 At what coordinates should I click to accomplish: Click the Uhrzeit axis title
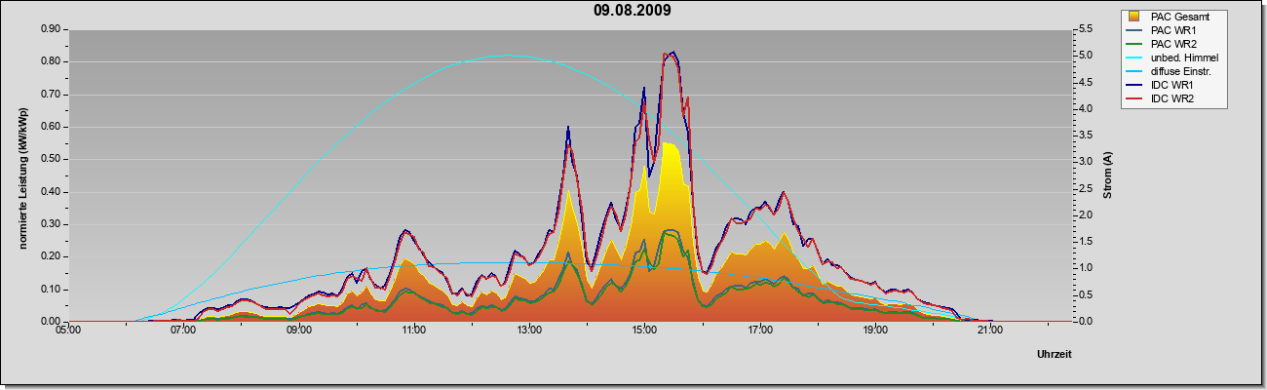[x=1054, y=355]
